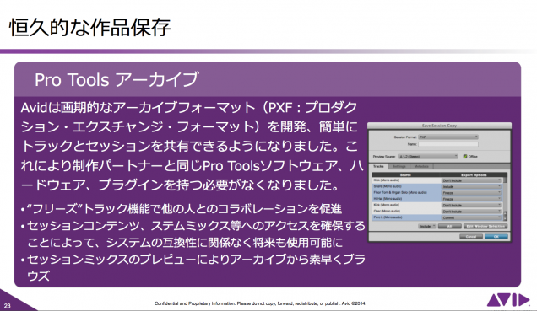The image size is (537, 311).
Task: Open export option dropdown for Hi Hat track
Action: click(471, 199)
